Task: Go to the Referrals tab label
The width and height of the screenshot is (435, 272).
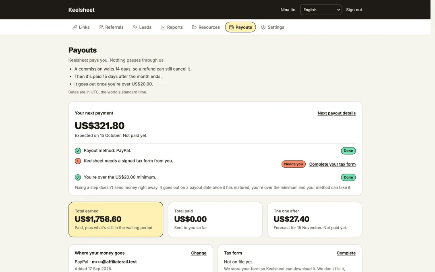Action: [x=114, y=27]
